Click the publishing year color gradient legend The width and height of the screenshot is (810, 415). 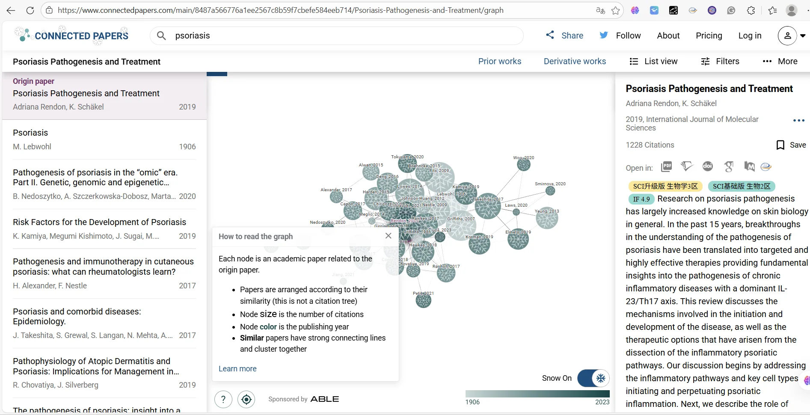(x=537, y=394)
